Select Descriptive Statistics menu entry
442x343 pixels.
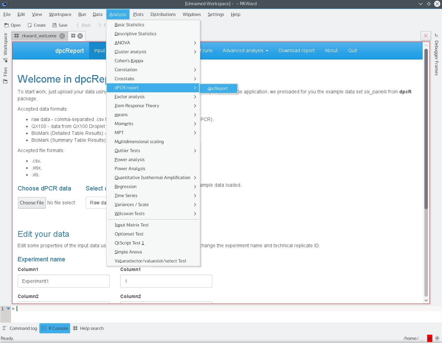(153, 34)
